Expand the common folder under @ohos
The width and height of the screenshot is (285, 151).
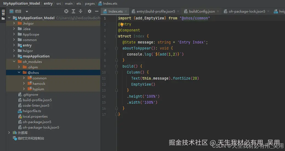click(24, 78)
